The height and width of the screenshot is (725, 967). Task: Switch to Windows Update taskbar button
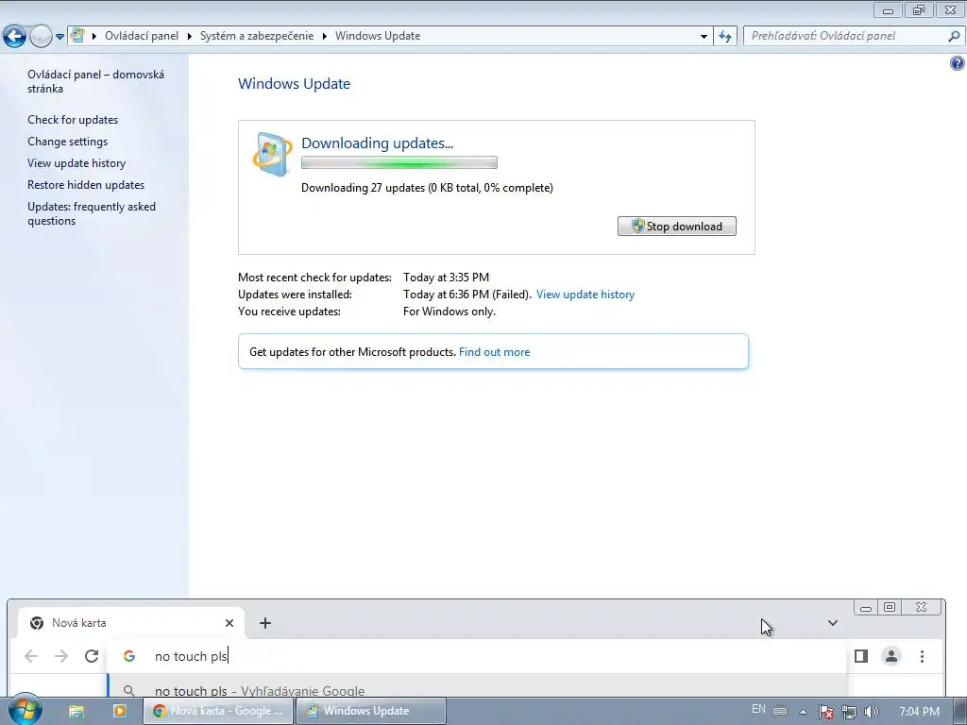[371, 711]
